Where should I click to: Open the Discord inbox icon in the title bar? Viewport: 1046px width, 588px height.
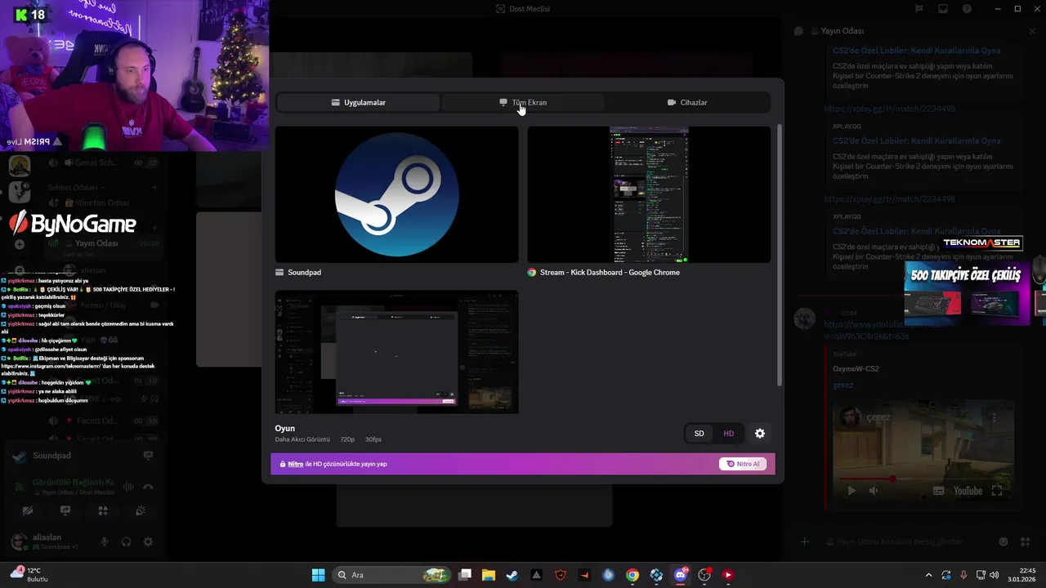[x=943, y=9]
